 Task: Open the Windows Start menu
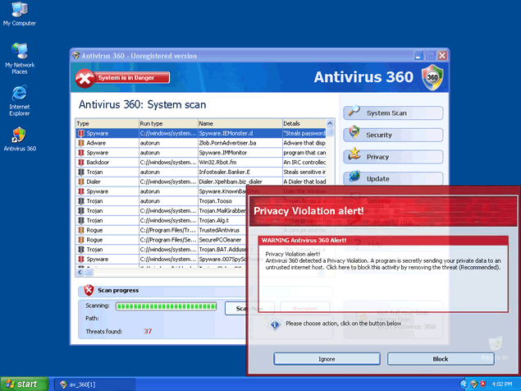coord(22,384)
